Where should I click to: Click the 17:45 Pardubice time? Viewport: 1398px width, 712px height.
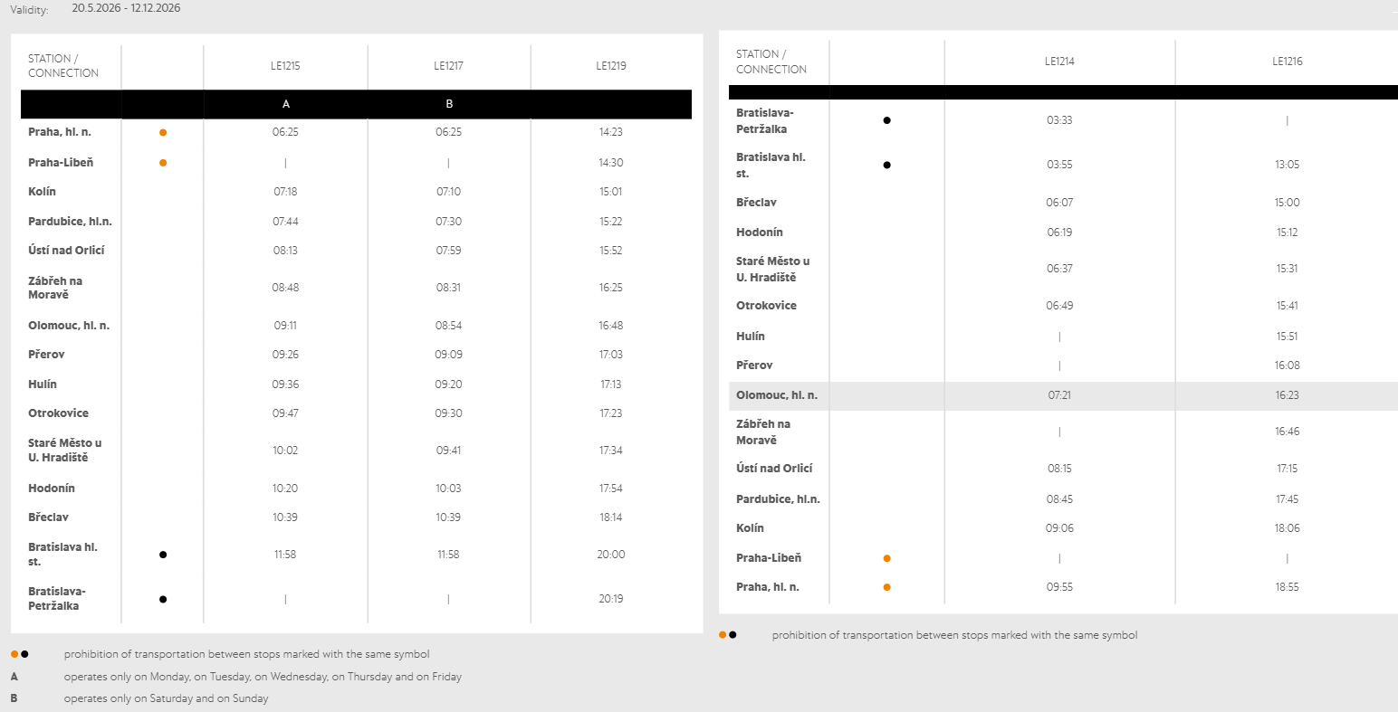pyautogui.click(x=1288, y=499)
